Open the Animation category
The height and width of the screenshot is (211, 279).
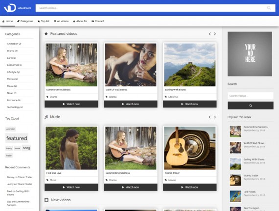click(14, 44)
